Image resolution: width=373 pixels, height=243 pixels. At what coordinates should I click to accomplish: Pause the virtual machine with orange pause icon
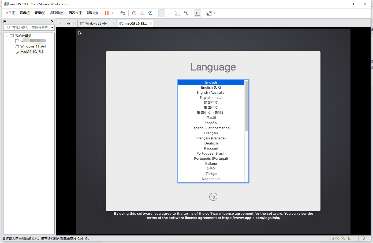tap(107, 13)
